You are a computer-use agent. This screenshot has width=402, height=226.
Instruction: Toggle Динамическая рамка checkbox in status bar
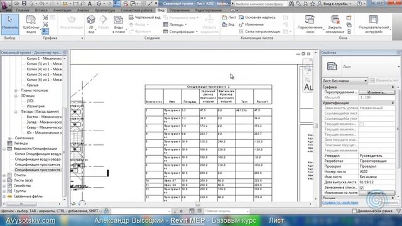click(x=354, y=211)
